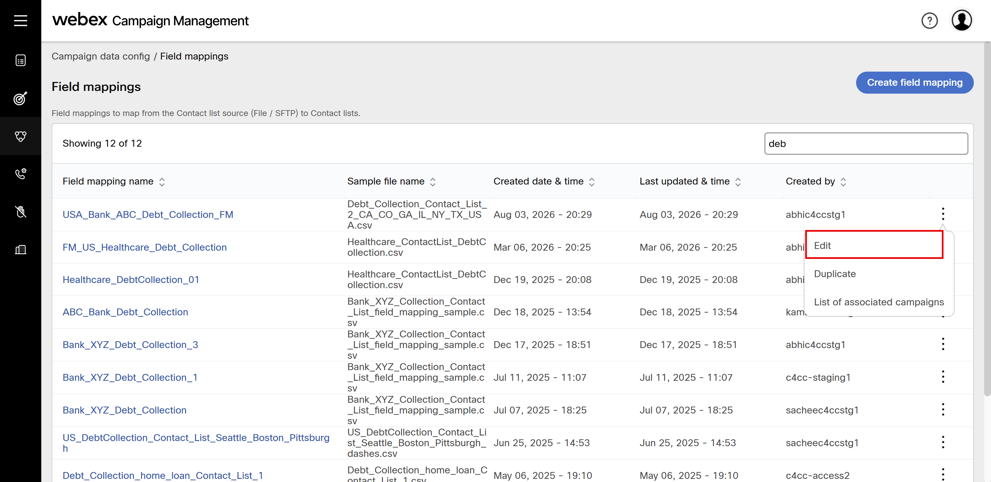Open USA_Bank_ABC_Debt_Collection_FM field mapping
The width and height of the screenshot is (991, 482).
[148, 214]
